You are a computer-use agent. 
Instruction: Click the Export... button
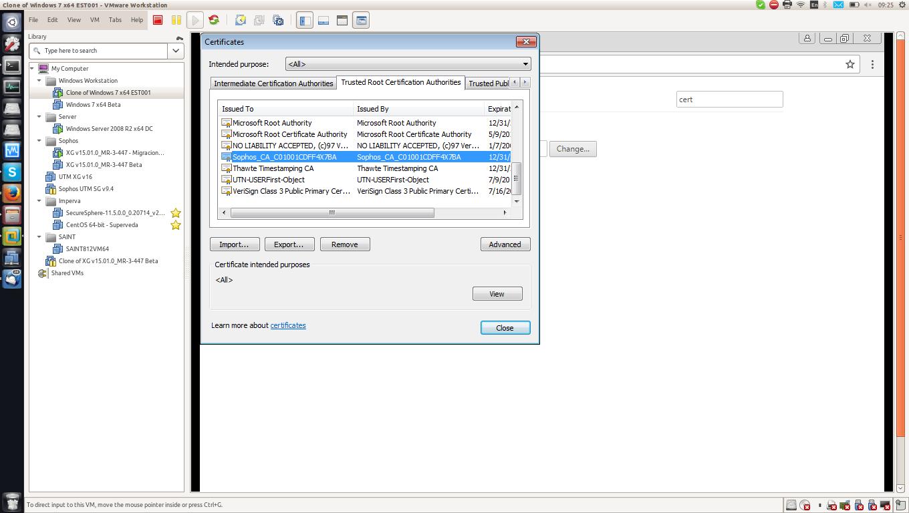coord(289,244)
